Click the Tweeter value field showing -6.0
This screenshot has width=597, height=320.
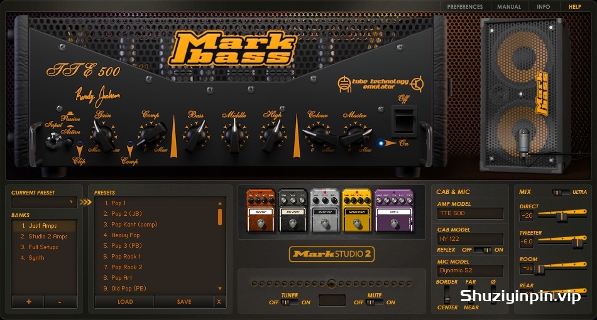point(527,242)
